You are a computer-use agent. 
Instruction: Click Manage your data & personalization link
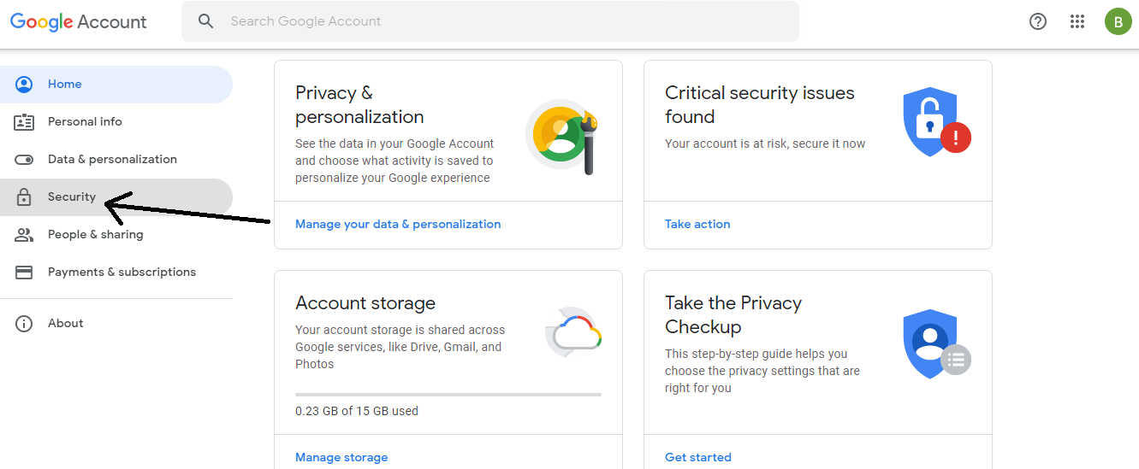click(398, 224)
